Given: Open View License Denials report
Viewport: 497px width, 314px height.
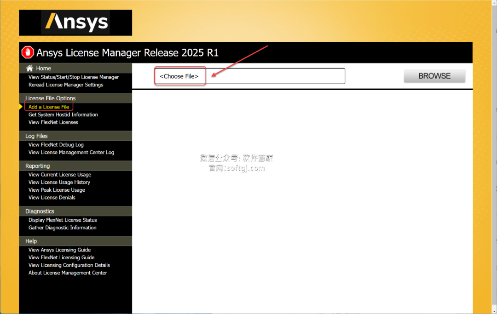Looking at the screenshot, I should (x=52, y=198).
